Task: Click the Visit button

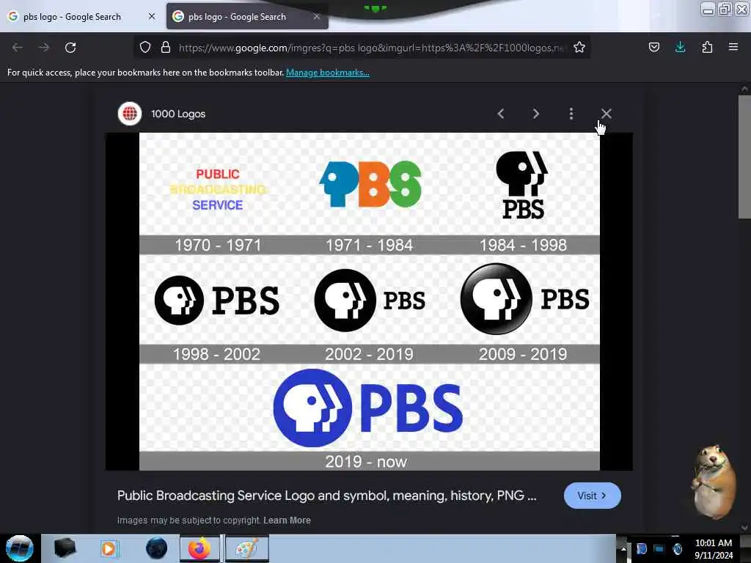Action: tap(593, 496)
